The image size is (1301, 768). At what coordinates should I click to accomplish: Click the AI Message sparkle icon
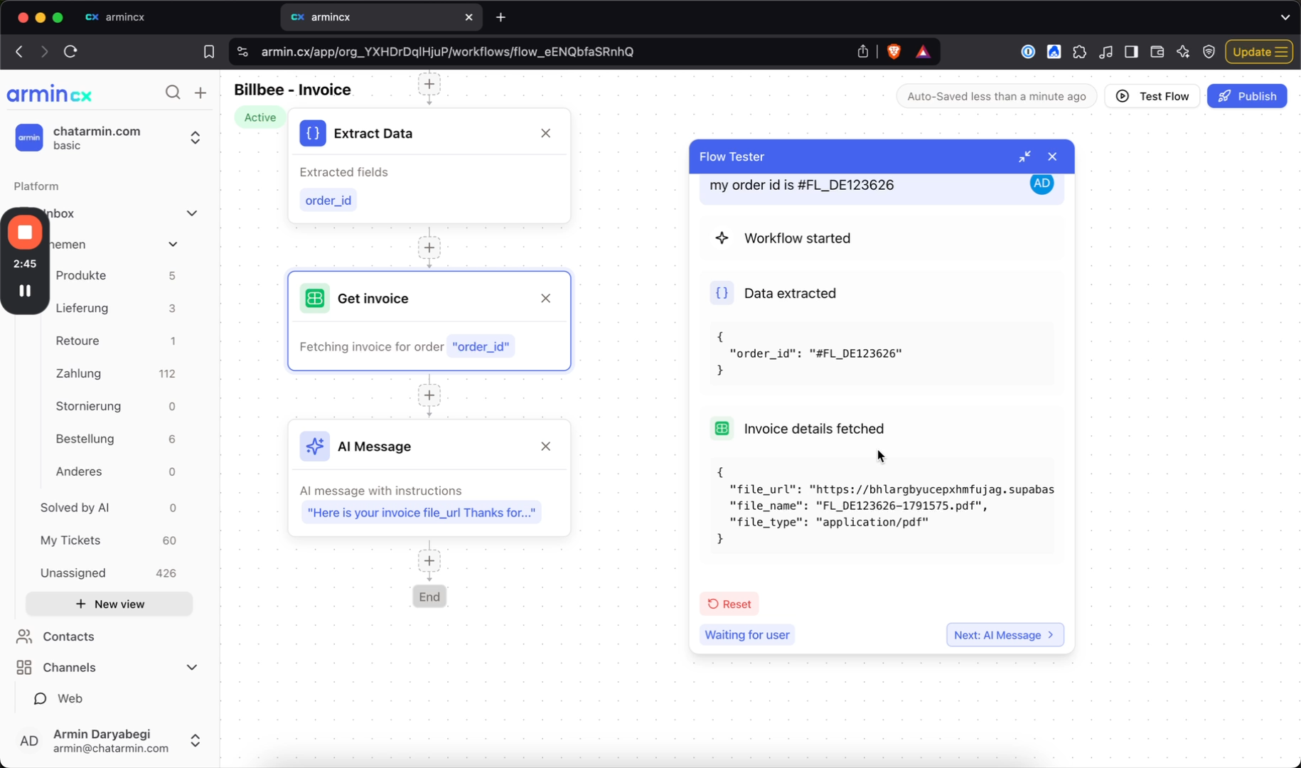coord(314,447)
